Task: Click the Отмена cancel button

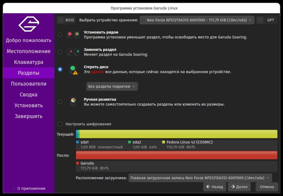Action: tap(267, 187)
